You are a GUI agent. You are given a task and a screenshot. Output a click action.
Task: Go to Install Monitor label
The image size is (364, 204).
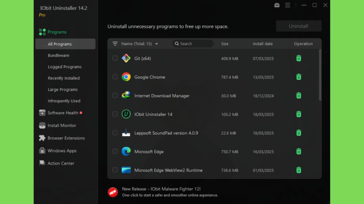(62, 125)
